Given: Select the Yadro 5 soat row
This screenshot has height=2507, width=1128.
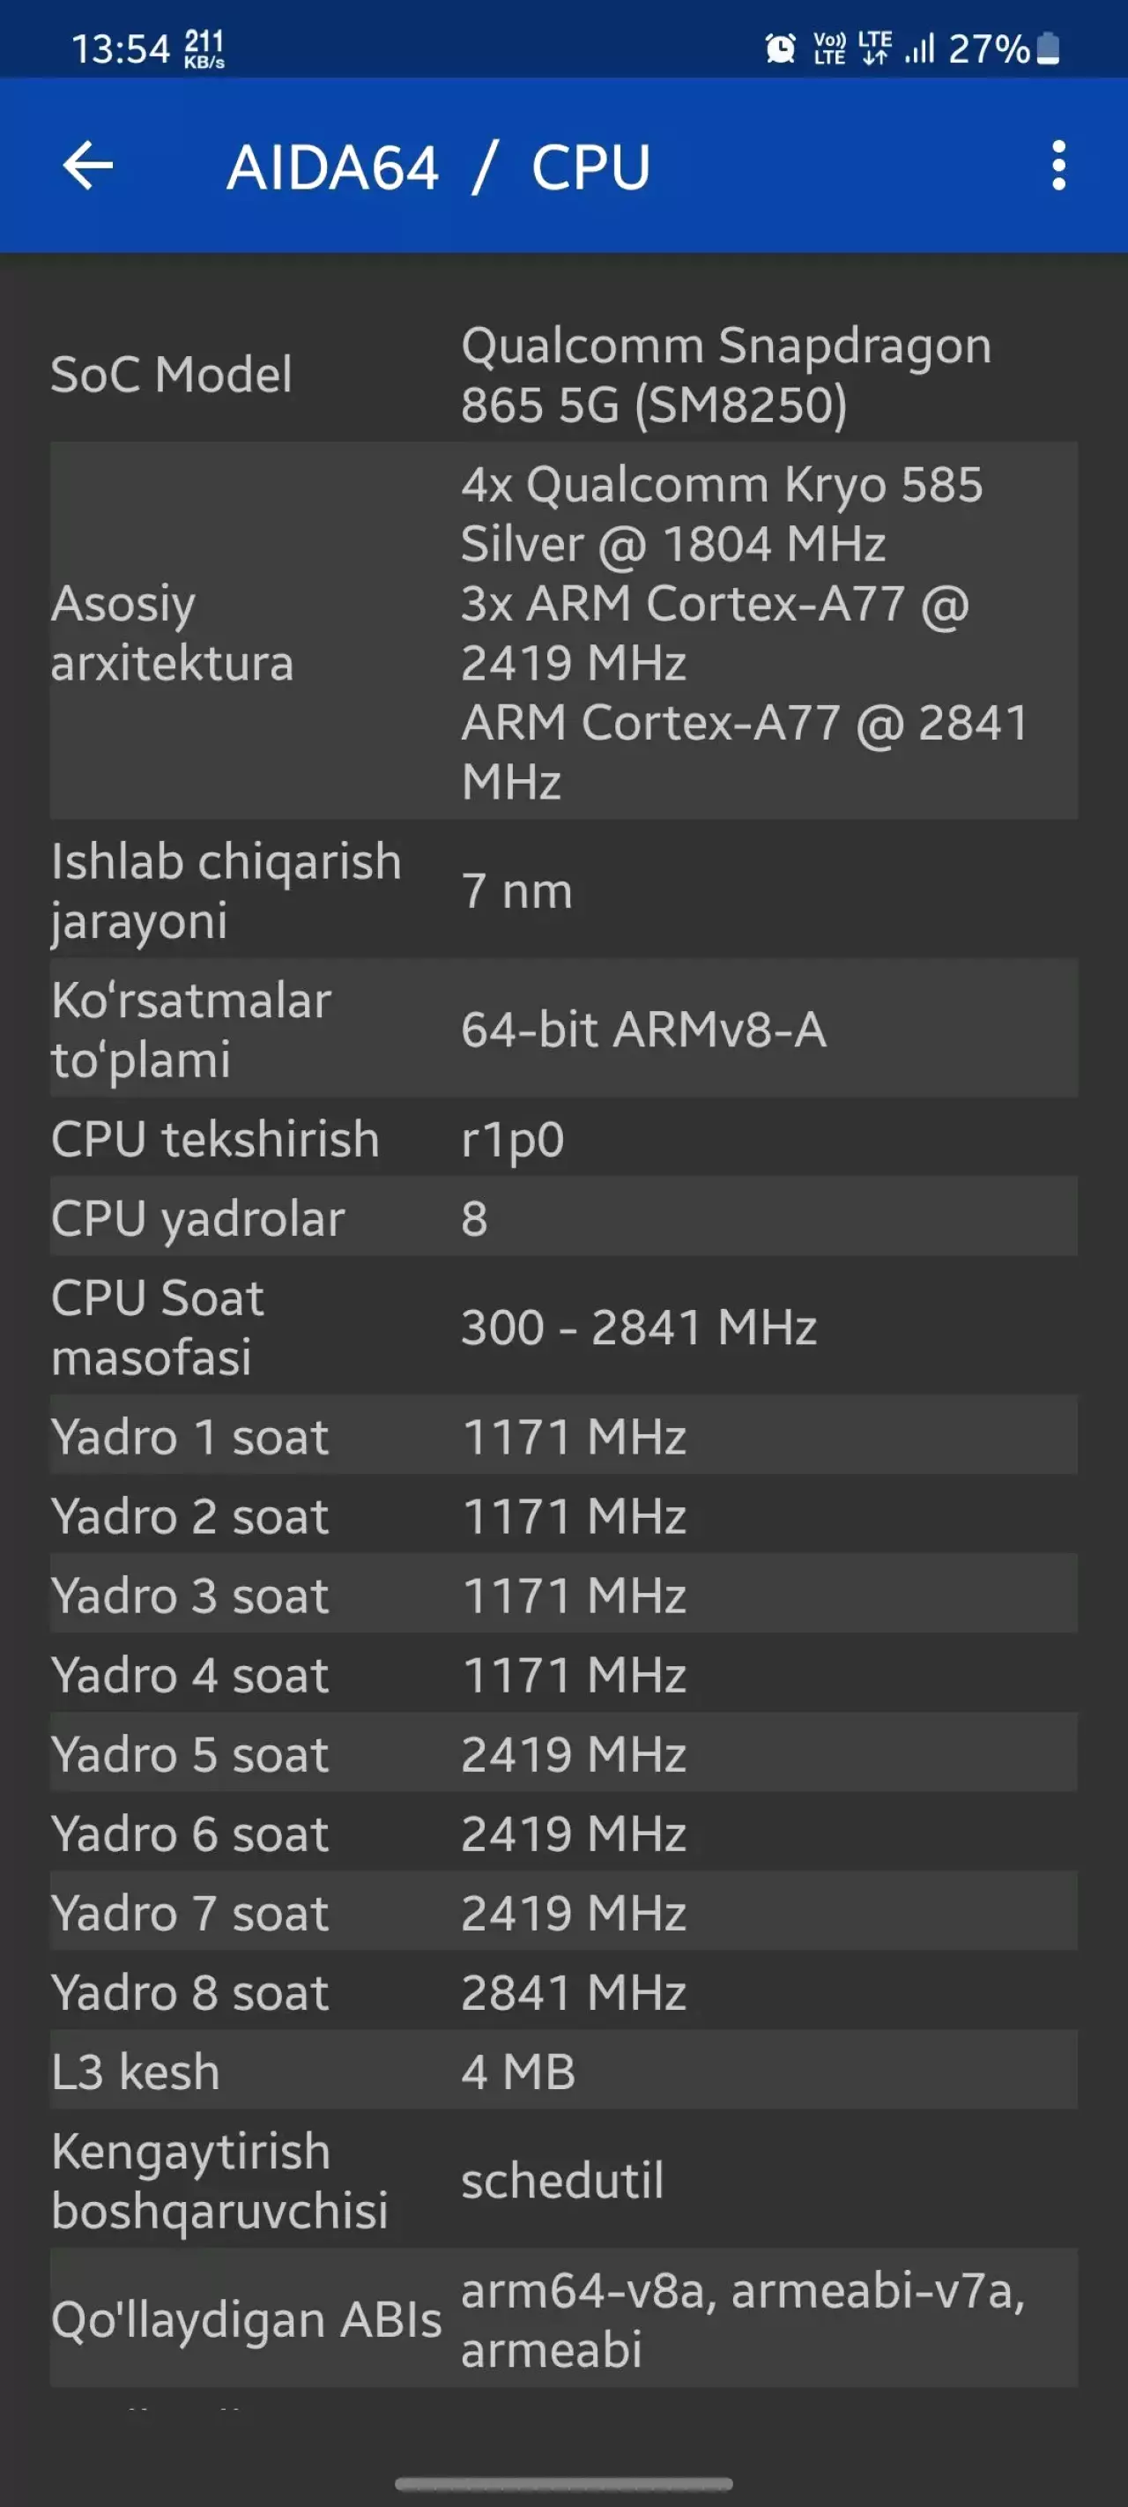Looking at the screenshot, I should pyautogui.click(x=563, y=1752).
